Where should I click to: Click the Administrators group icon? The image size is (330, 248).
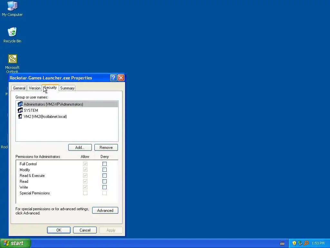point(20,104)
